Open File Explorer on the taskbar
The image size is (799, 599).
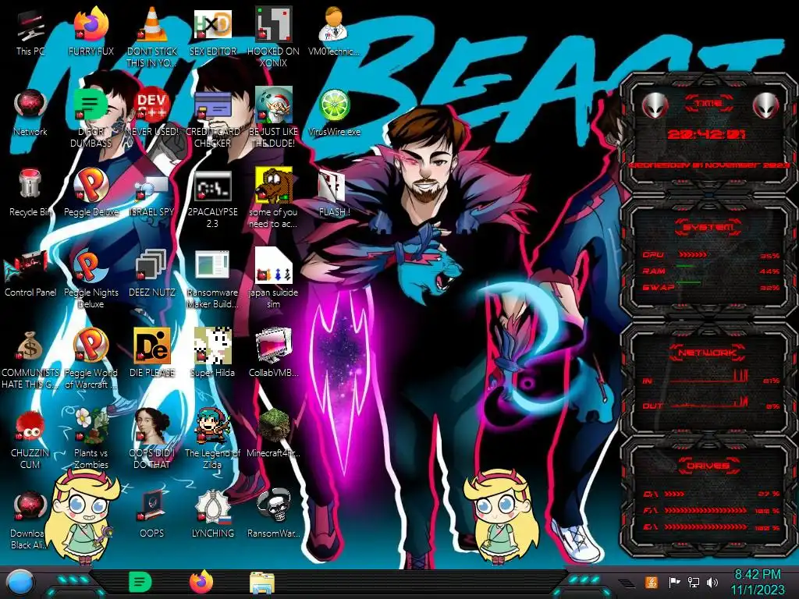262,583
